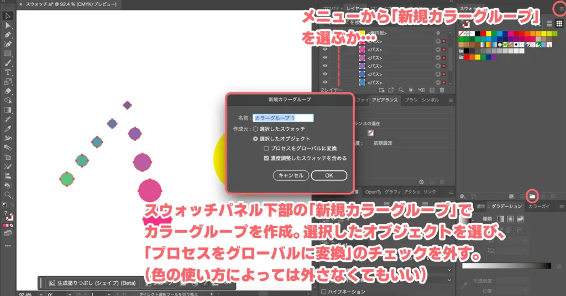Select the radial gradient type icon
Image resolution: width=566 pixels, height=296 pixels.
(x=510, y=219)
